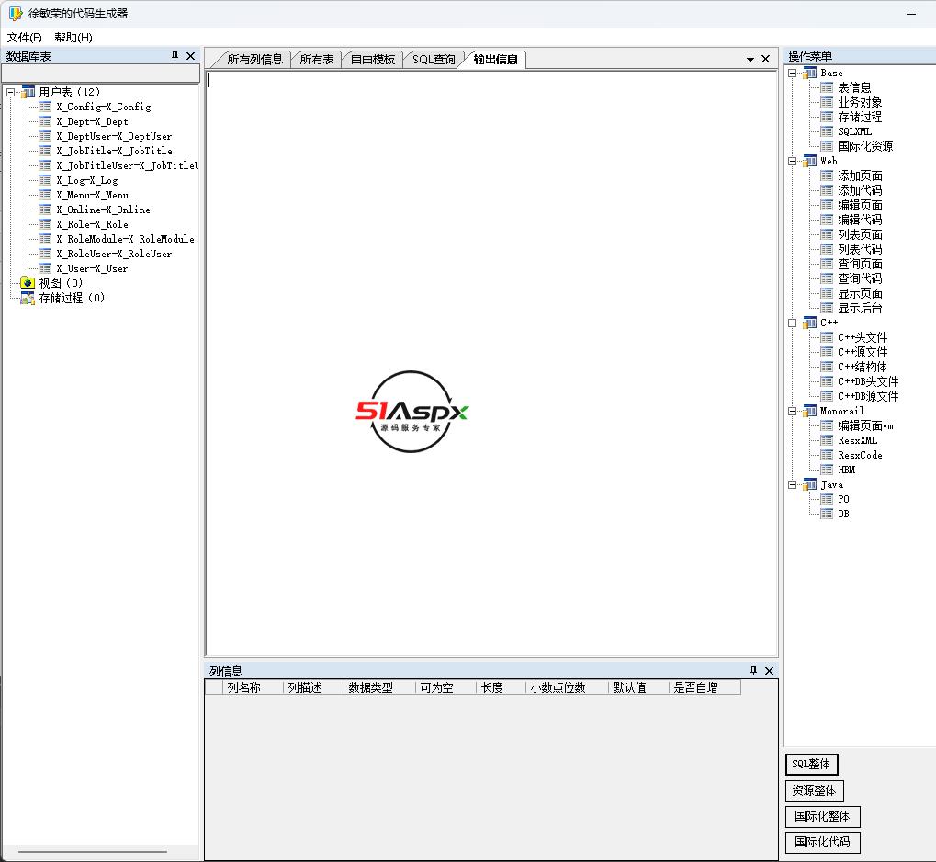
Task: Click the icon next to 国际化资源
Action: click(x=827, y=146)
